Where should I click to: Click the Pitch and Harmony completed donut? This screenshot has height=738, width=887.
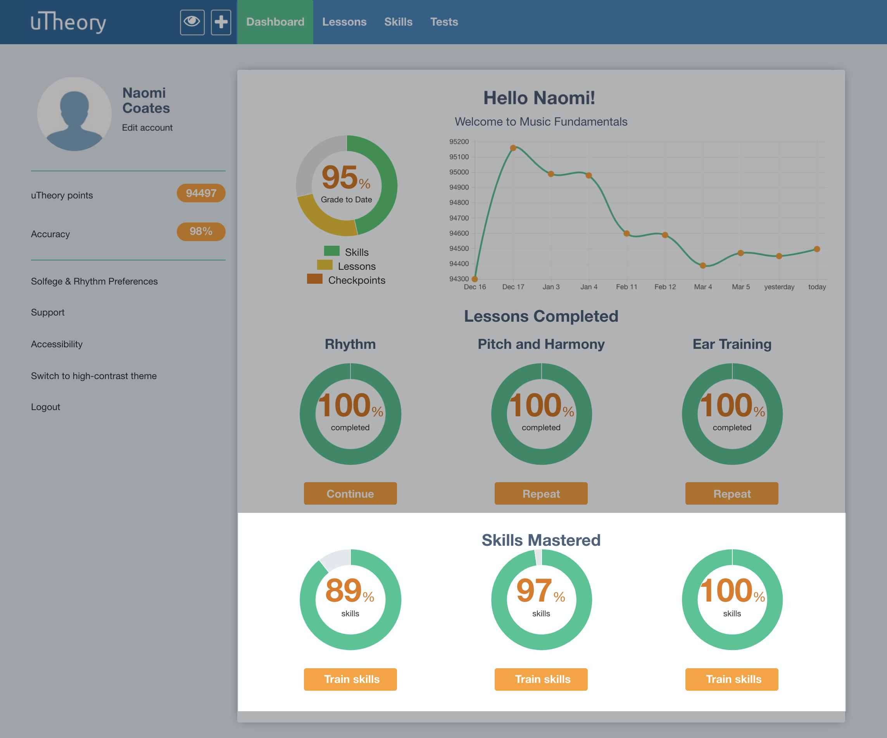[541, 414]
